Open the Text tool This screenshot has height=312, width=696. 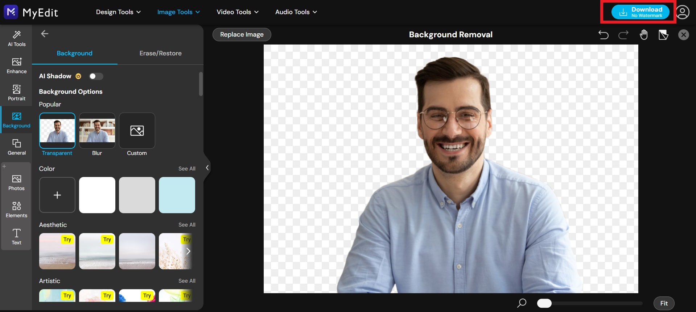pyautogui.click(x=17, y=237)
